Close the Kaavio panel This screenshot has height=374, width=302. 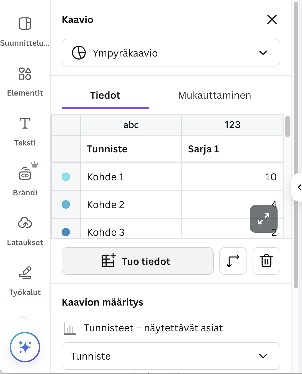(x=272, y=19)
